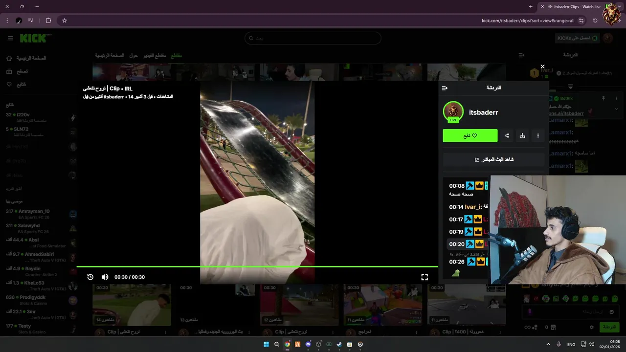Switch to the channel home tab
The width and height of the screenshot is (626, 352).
tap(110, 56)
